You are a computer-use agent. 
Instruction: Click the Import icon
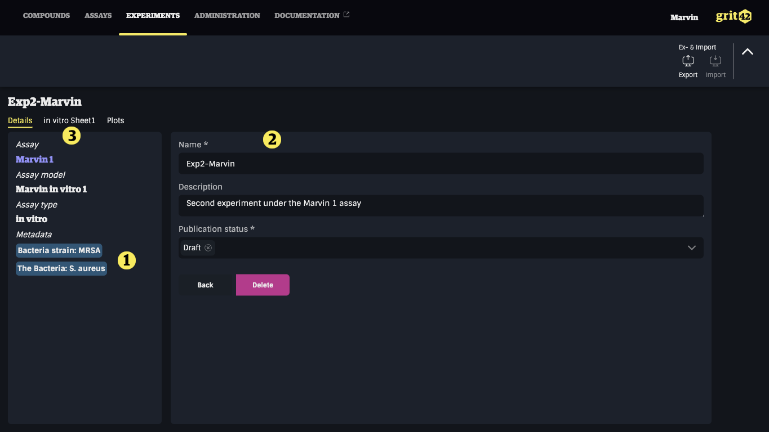pos(715,61)
